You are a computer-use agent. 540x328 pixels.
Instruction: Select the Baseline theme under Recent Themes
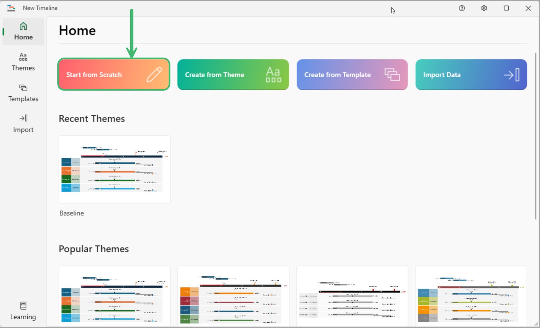pos(114,170)
